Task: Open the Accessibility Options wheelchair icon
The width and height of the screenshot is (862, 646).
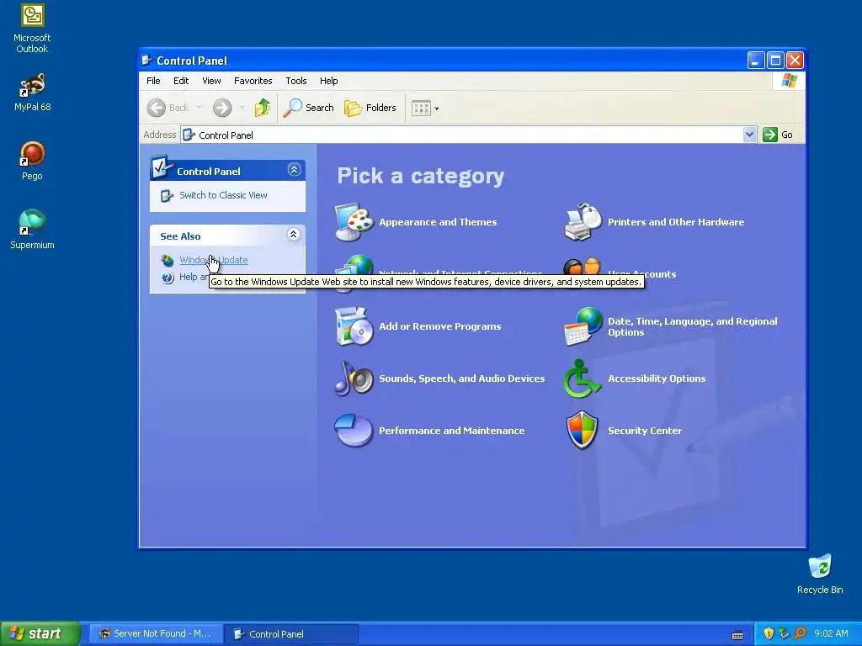Action: point(583,379)
